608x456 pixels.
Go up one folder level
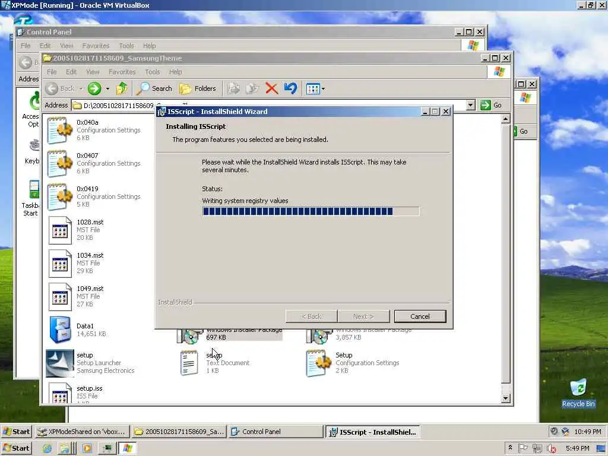(122, 88)
